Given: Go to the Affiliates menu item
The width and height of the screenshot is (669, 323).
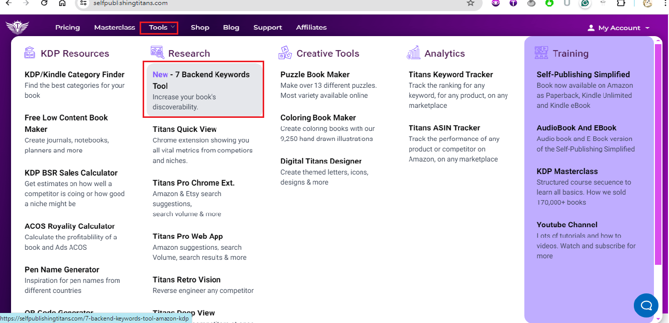Looking at the screenshot, I should pyautogui.click(x=311, y=27).
